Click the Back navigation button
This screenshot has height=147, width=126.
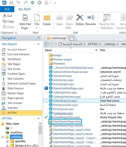pyautogui.click(x=46, y=44)
